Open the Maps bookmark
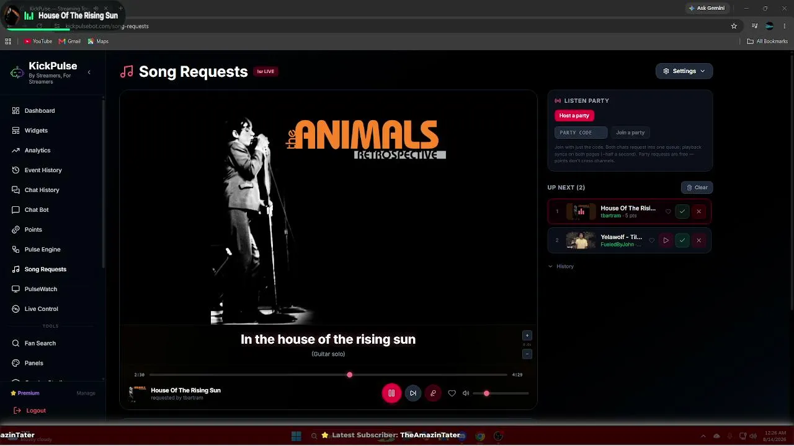 coord(98,42)
